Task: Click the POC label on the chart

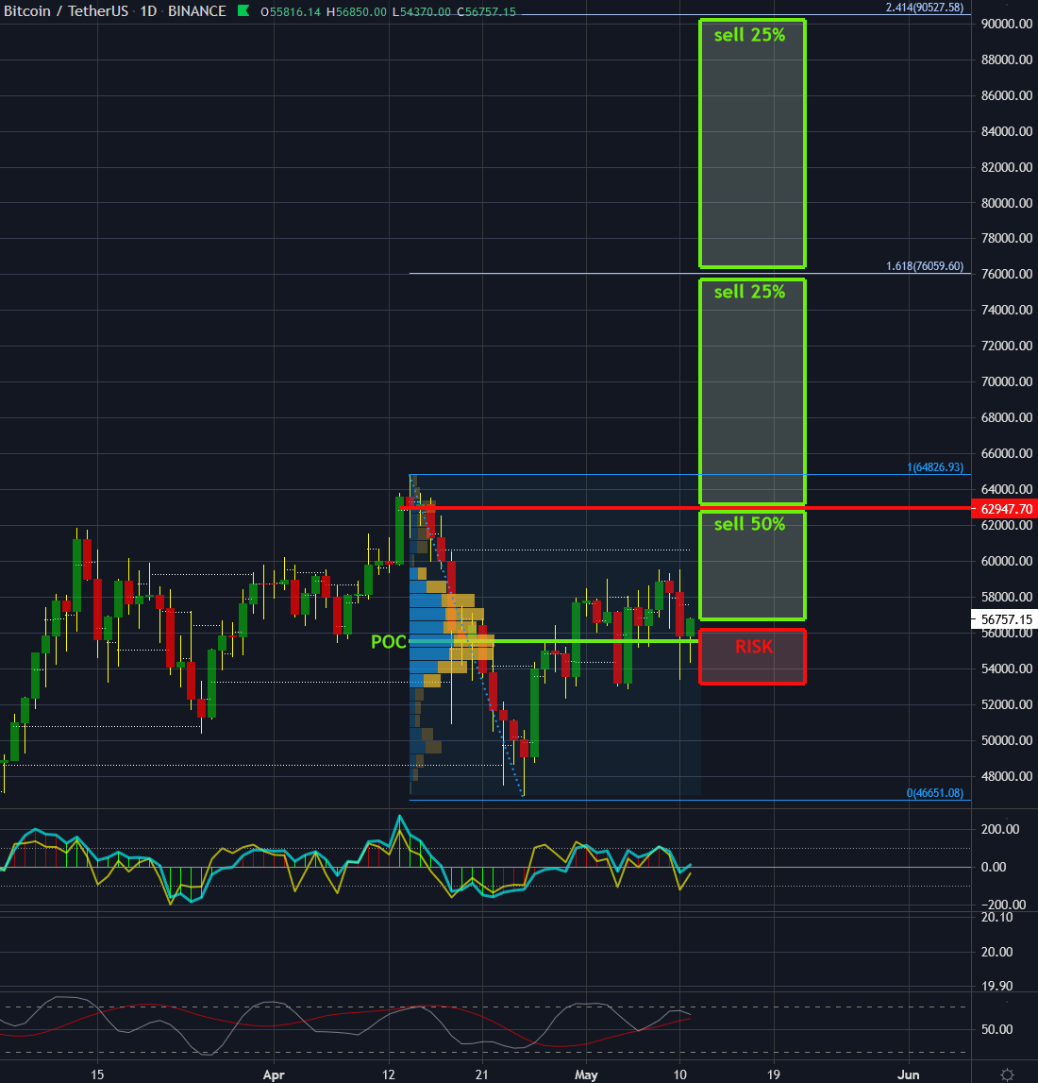Action: tap(389, 642)
